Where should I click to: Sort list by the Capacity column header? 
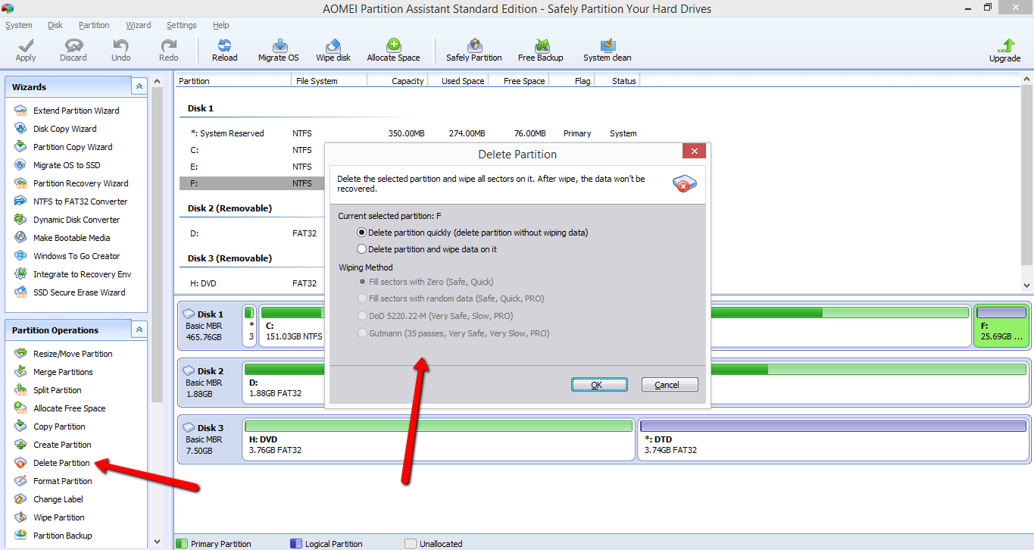398,81
